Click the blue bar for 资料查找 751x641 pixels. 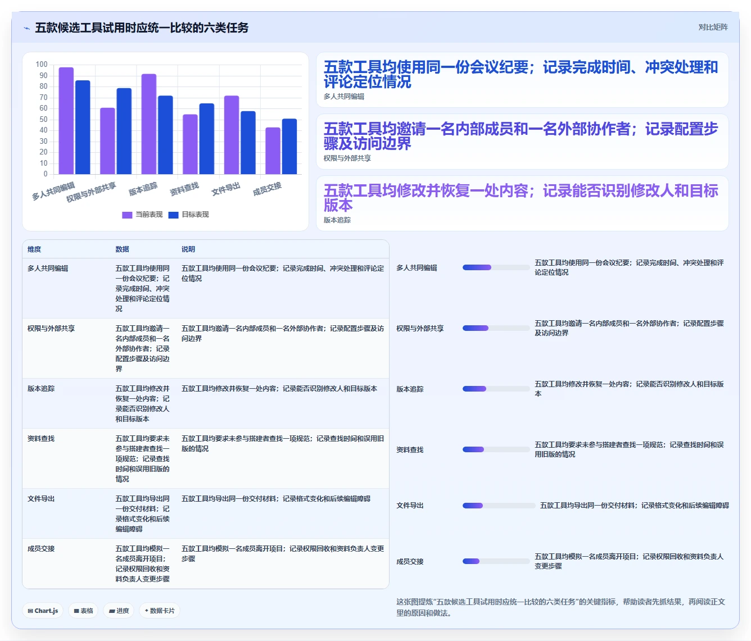(x=207, y=139)
